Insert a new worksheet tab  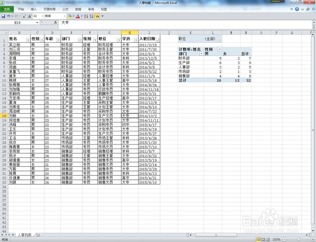(37, 235)
